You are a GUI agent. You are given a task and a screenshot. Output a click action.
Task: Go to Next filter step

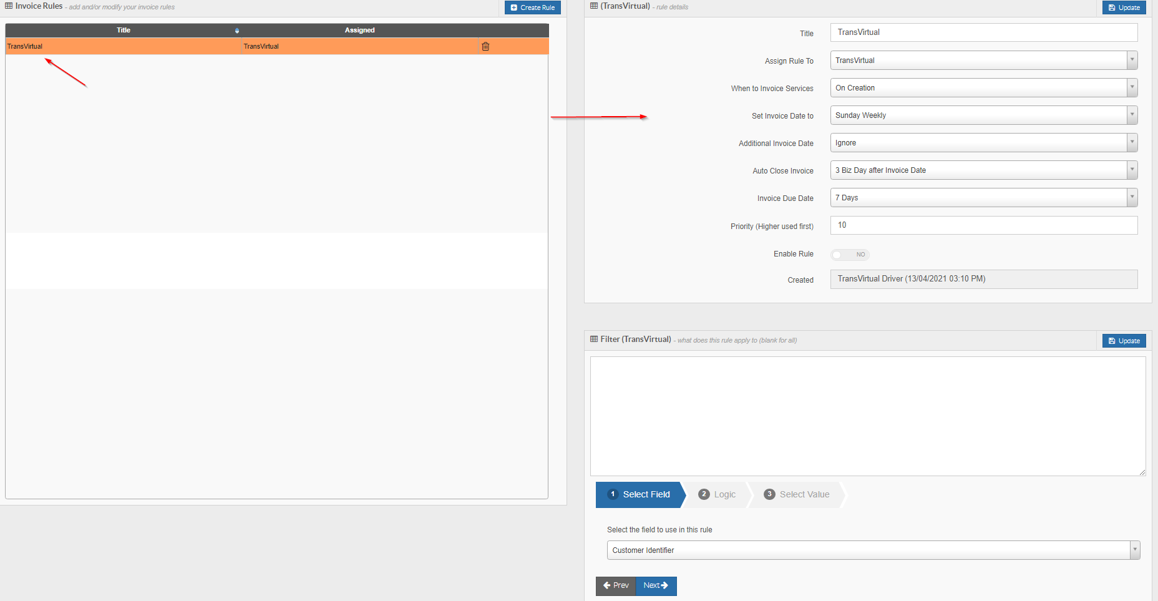pyautogui.click(x=656, y=586)
